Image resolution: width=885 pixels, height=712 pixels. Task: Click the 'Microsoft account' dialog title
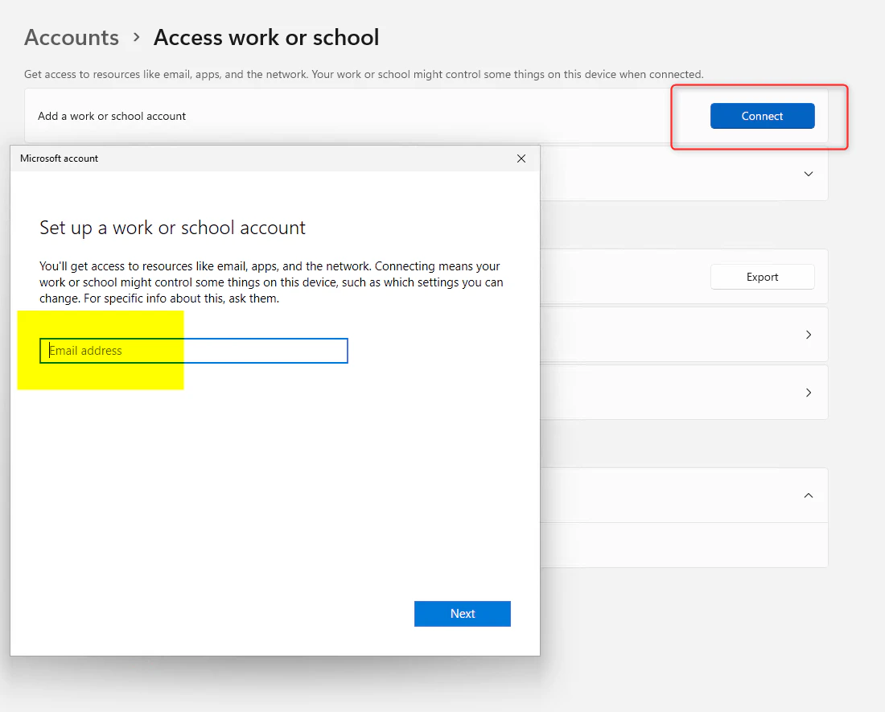[x=60, y=158]
